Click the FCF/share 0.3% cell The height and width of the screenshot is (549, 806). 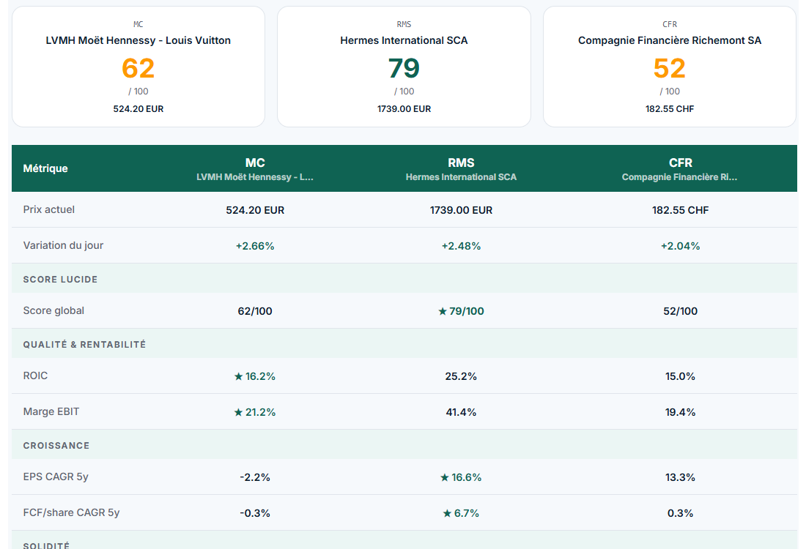pos(680,514)
